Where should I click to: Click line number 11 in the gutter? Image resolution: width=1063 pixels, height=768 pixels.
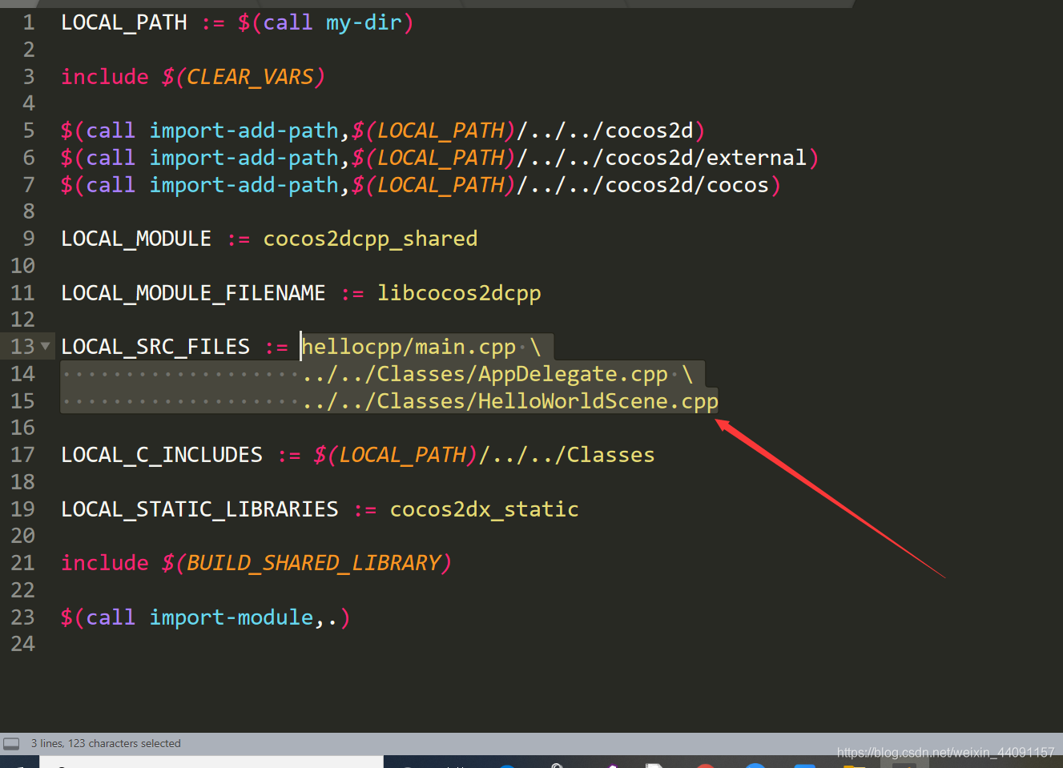coord(23,293)
